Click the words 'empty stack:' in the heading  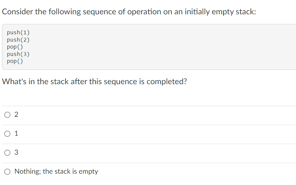click(x=234, y=12)
